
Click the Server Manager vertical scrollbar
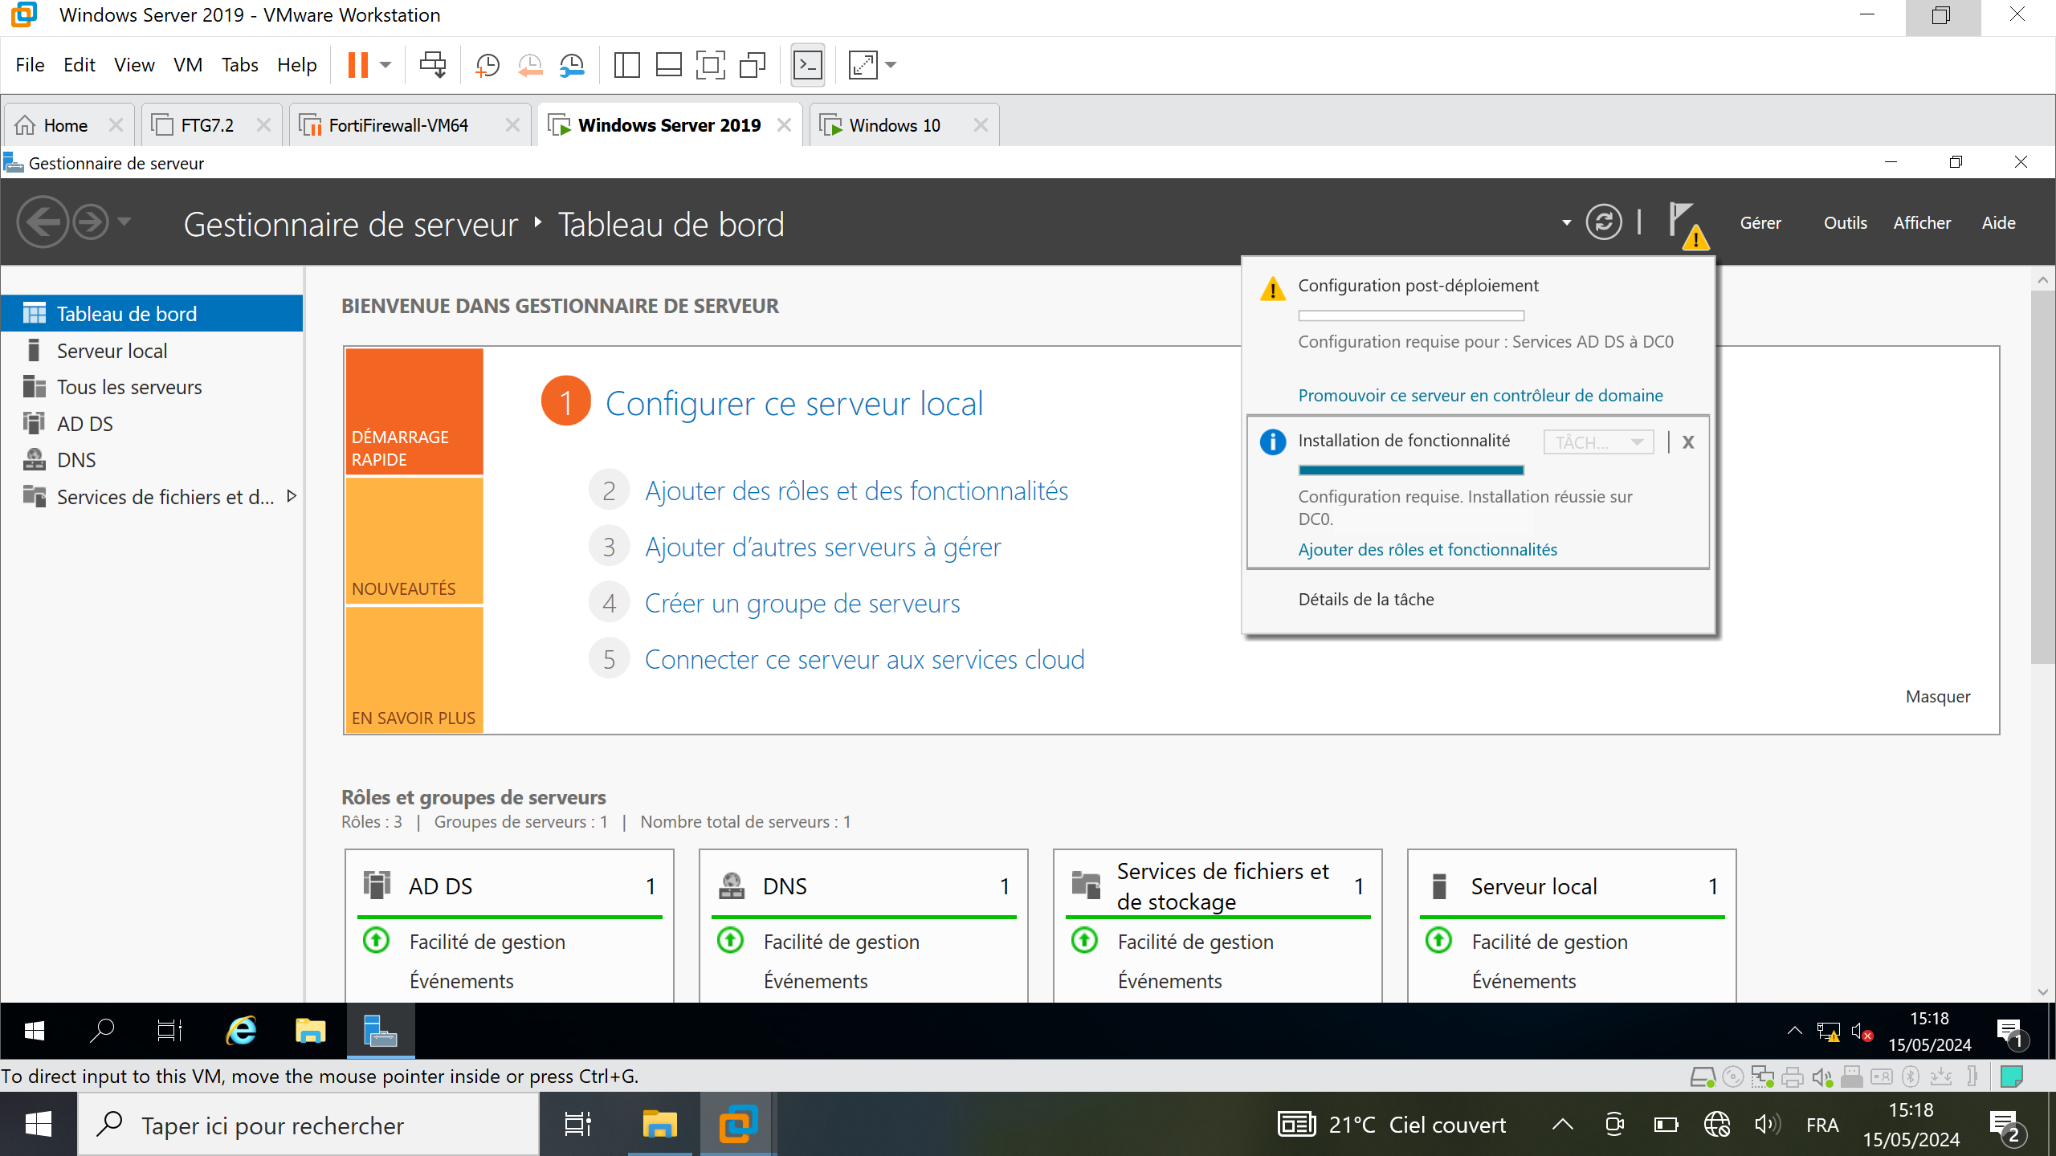coord(2042,478)
